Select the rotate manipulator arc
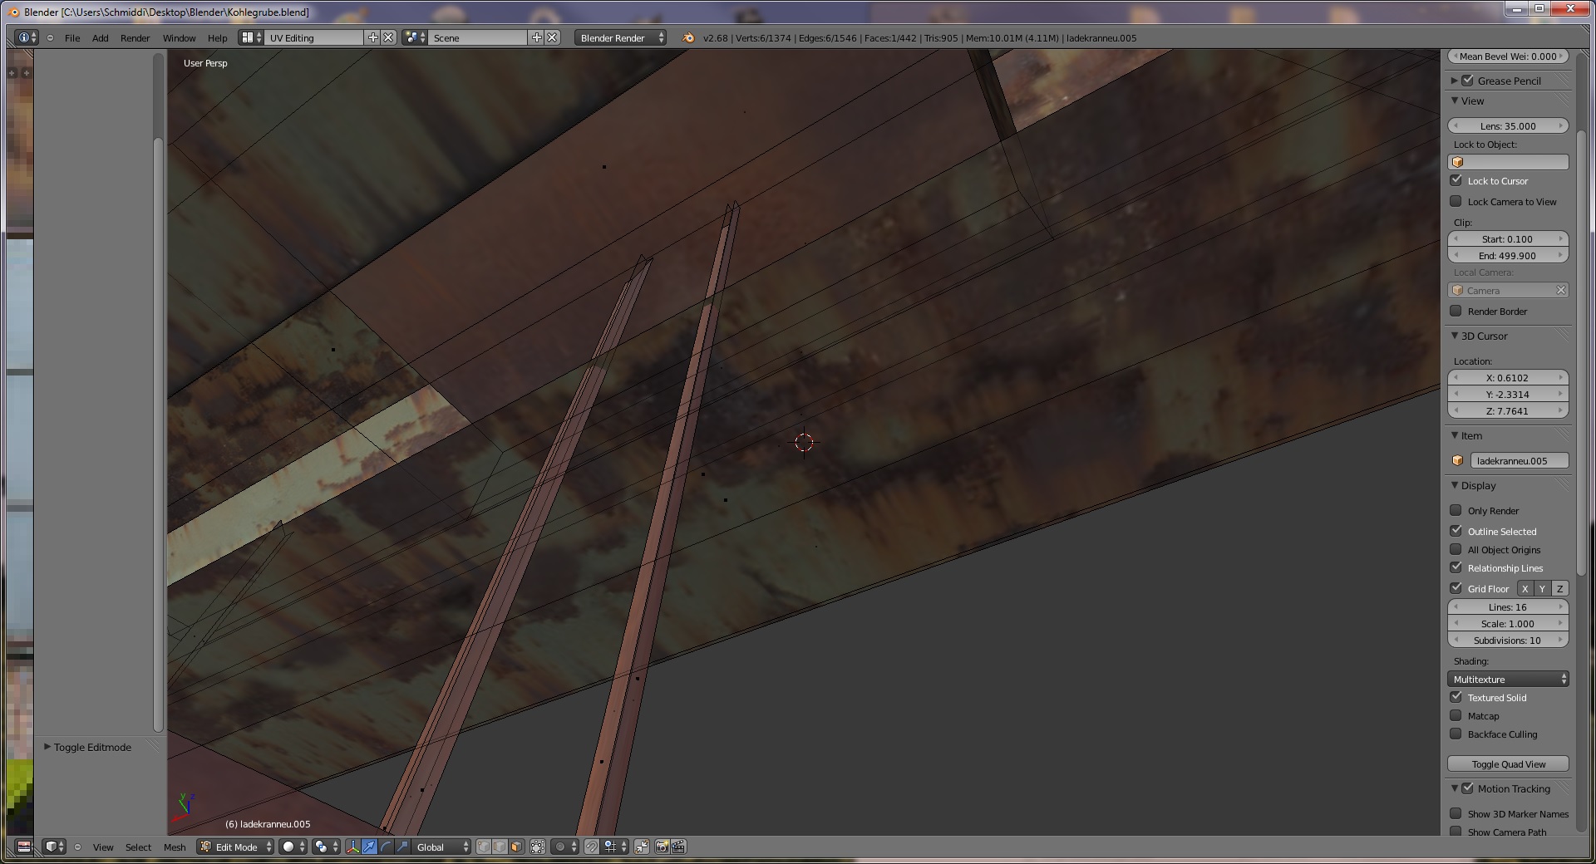 coord(386,847)
